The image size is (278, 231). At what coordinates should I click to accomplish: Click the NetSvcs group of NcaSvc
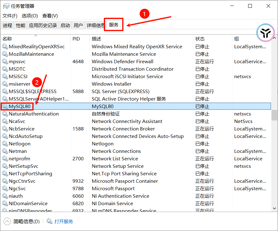pyautogui.click(x=243, y=121)
